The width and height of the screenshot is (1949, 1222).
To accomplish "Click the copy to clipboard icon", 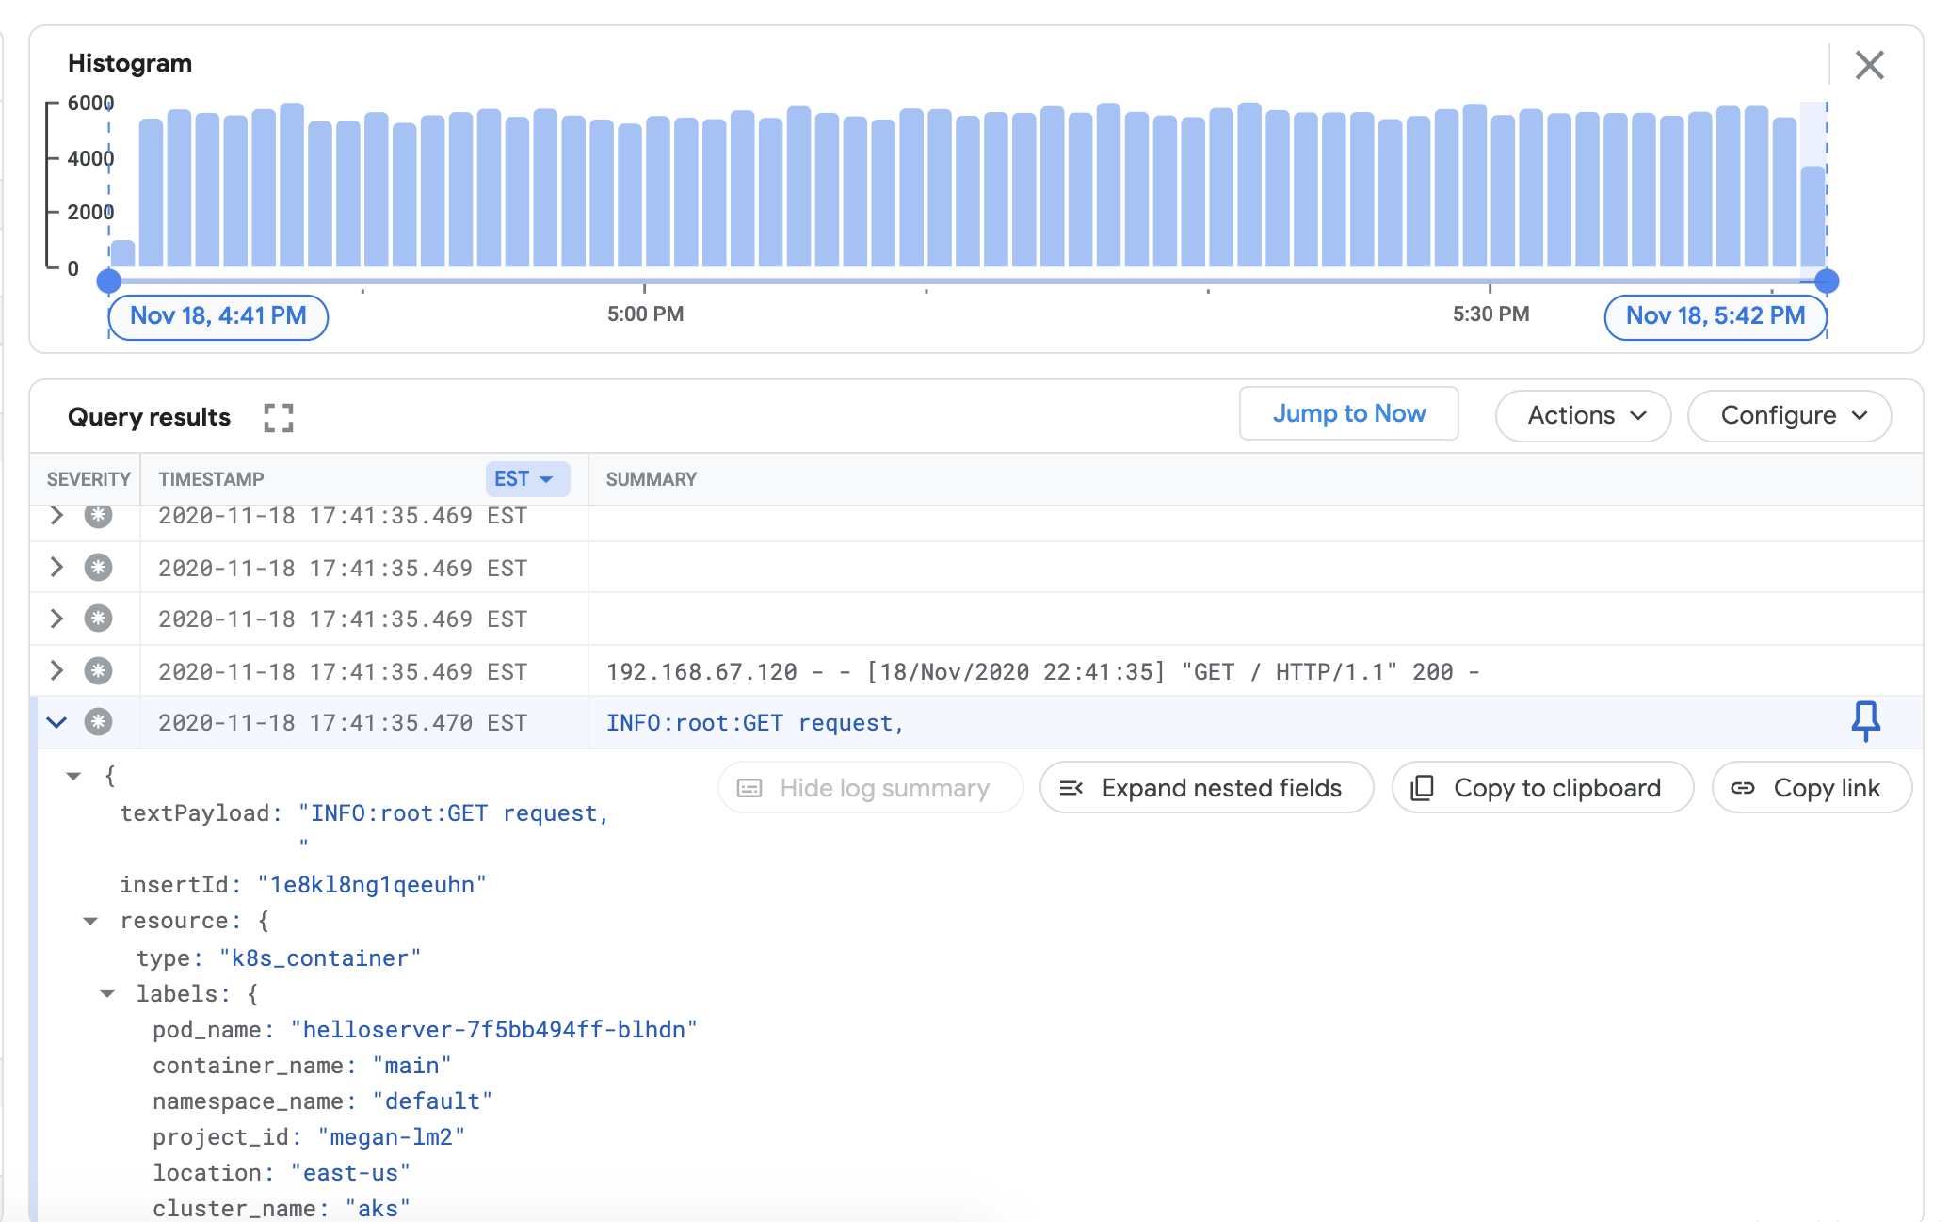I will click(1425, 785).
